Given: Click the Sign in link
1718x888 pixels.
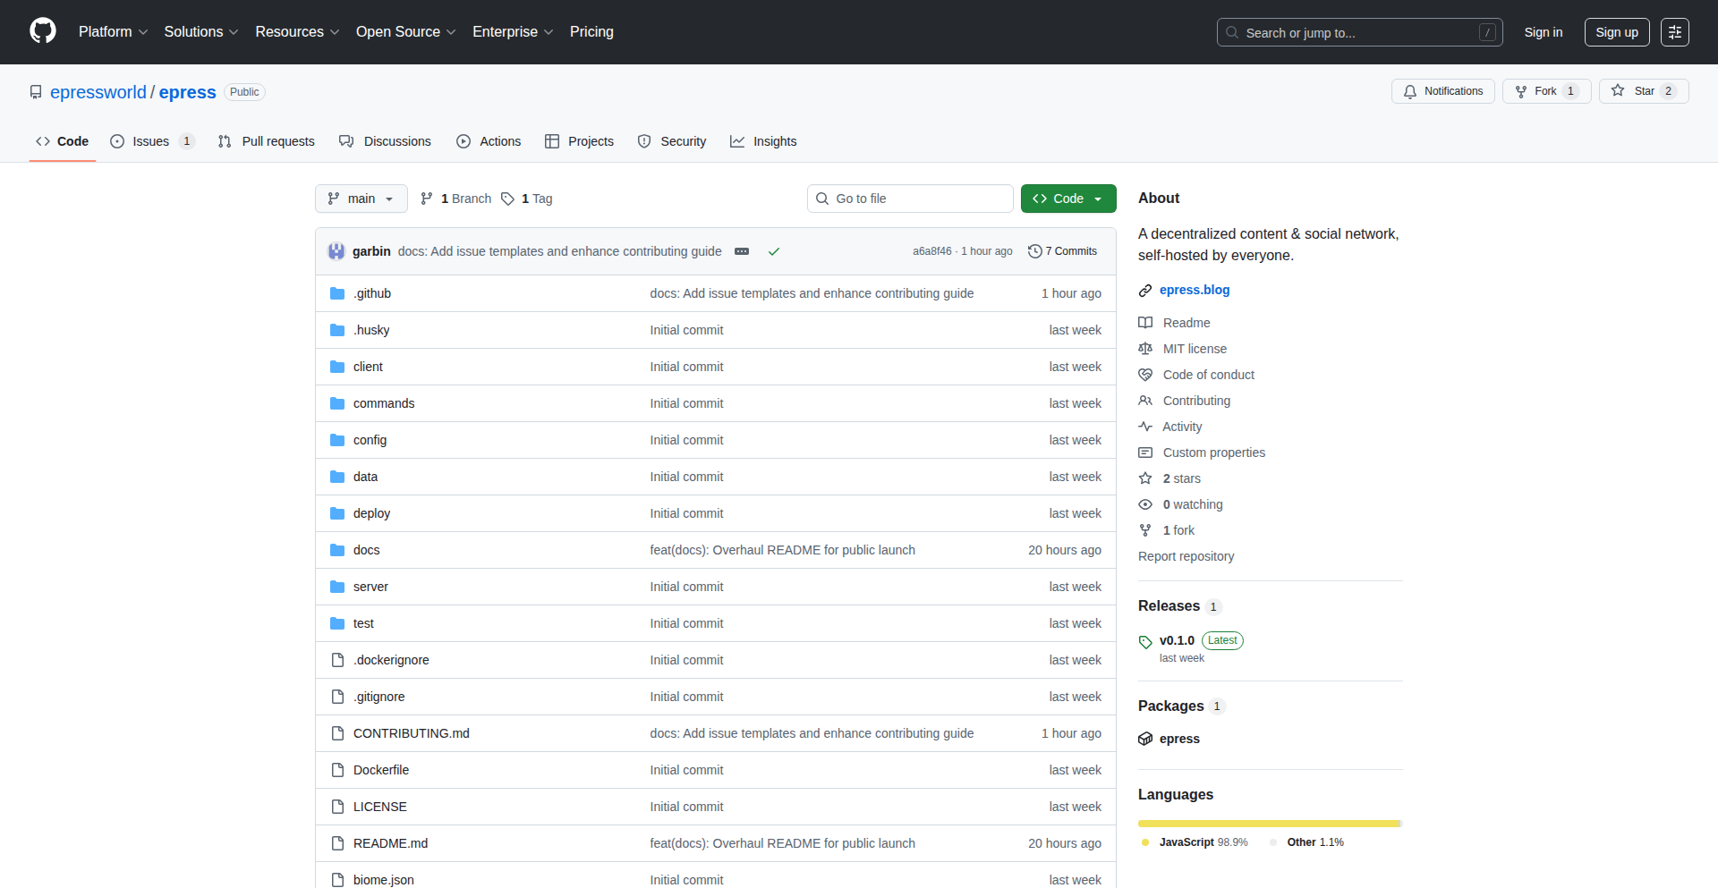Looking at the screenshot, I should [1544, 32].
